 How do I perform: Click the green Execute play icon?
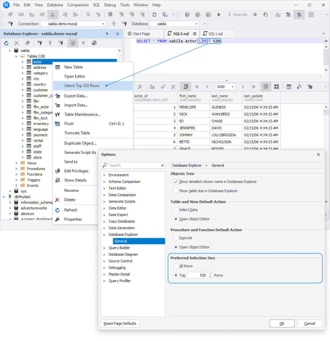tap(219, 15)
